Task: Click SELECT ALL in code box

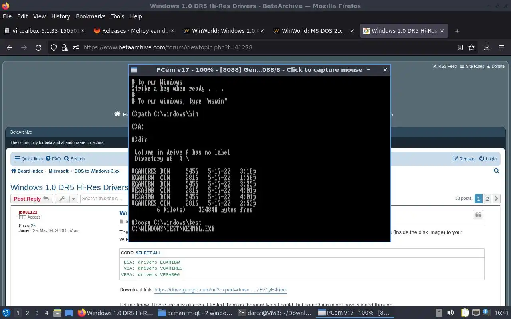Action: click(x=148, y=253)
